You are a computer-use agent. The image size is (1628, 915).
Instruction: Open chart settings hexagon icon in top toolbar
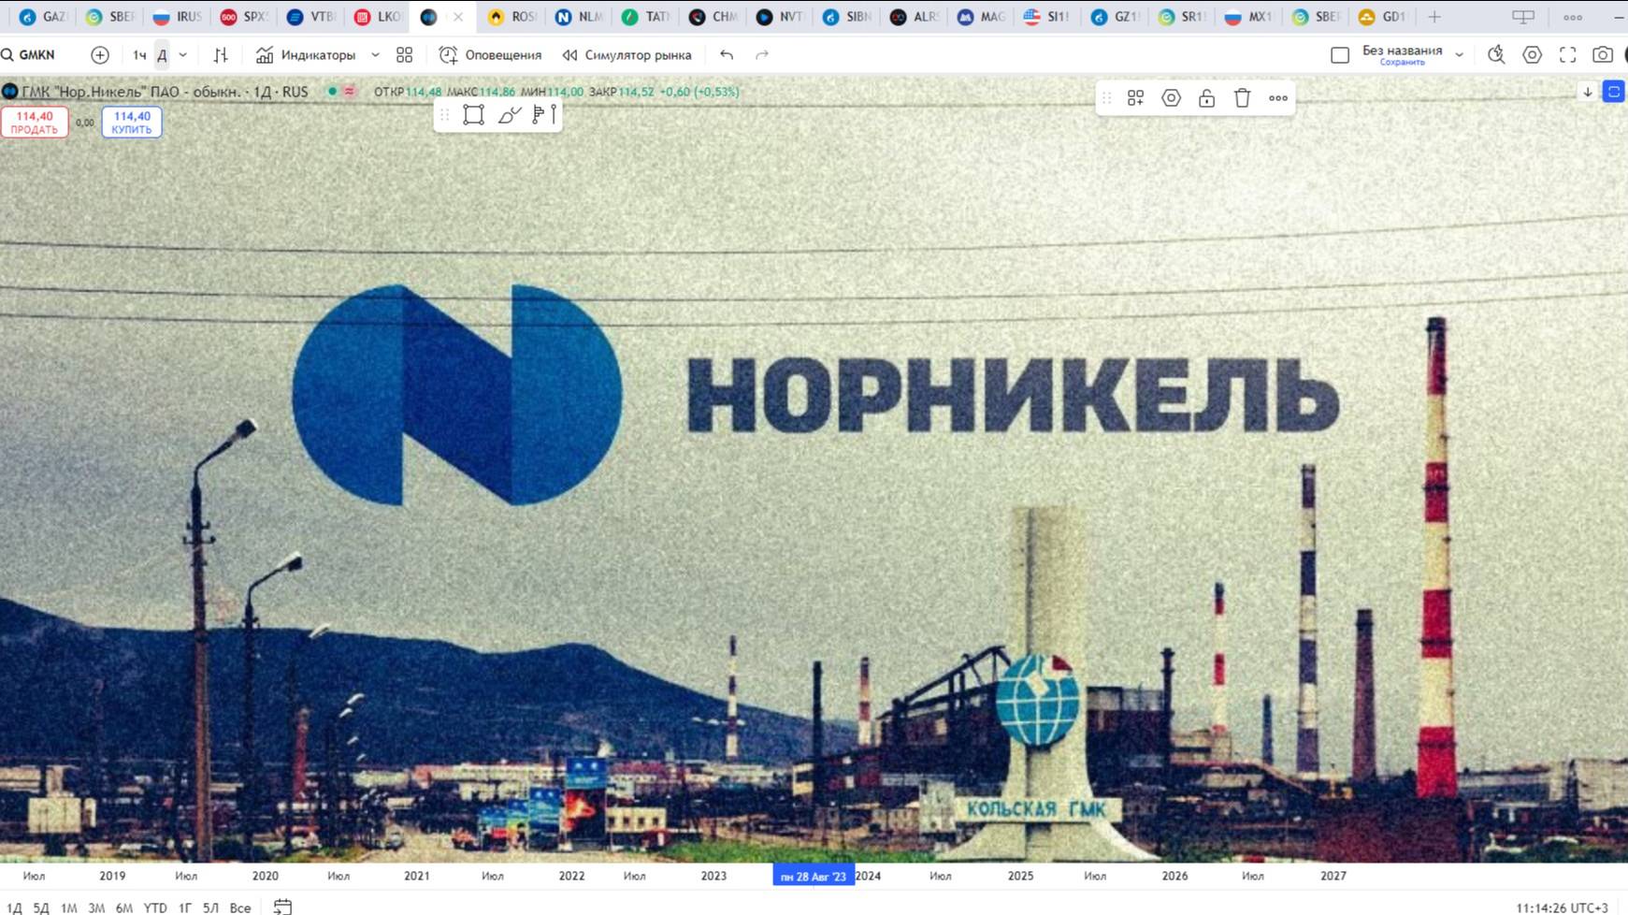[x=1533, y=55]
